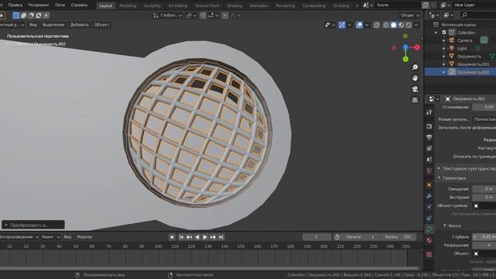Open the Scene properties tab

[429, 160]
